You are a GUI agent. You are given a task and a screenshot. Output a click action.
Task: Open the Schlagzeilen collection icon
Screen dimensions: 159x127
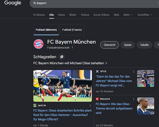point(62,57)
